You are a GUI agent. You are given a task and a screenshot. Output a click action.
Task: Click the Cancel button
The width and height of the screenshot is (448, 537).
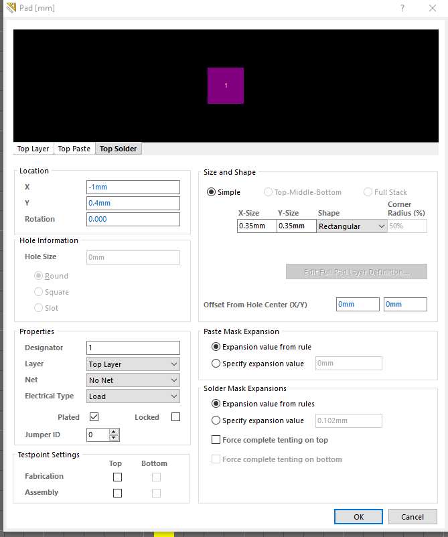[413, 517]
